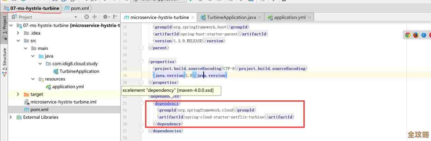Click the Scroll from Source target icon
This screenshot has height=141, width=431.
click(x=87, y=17)
